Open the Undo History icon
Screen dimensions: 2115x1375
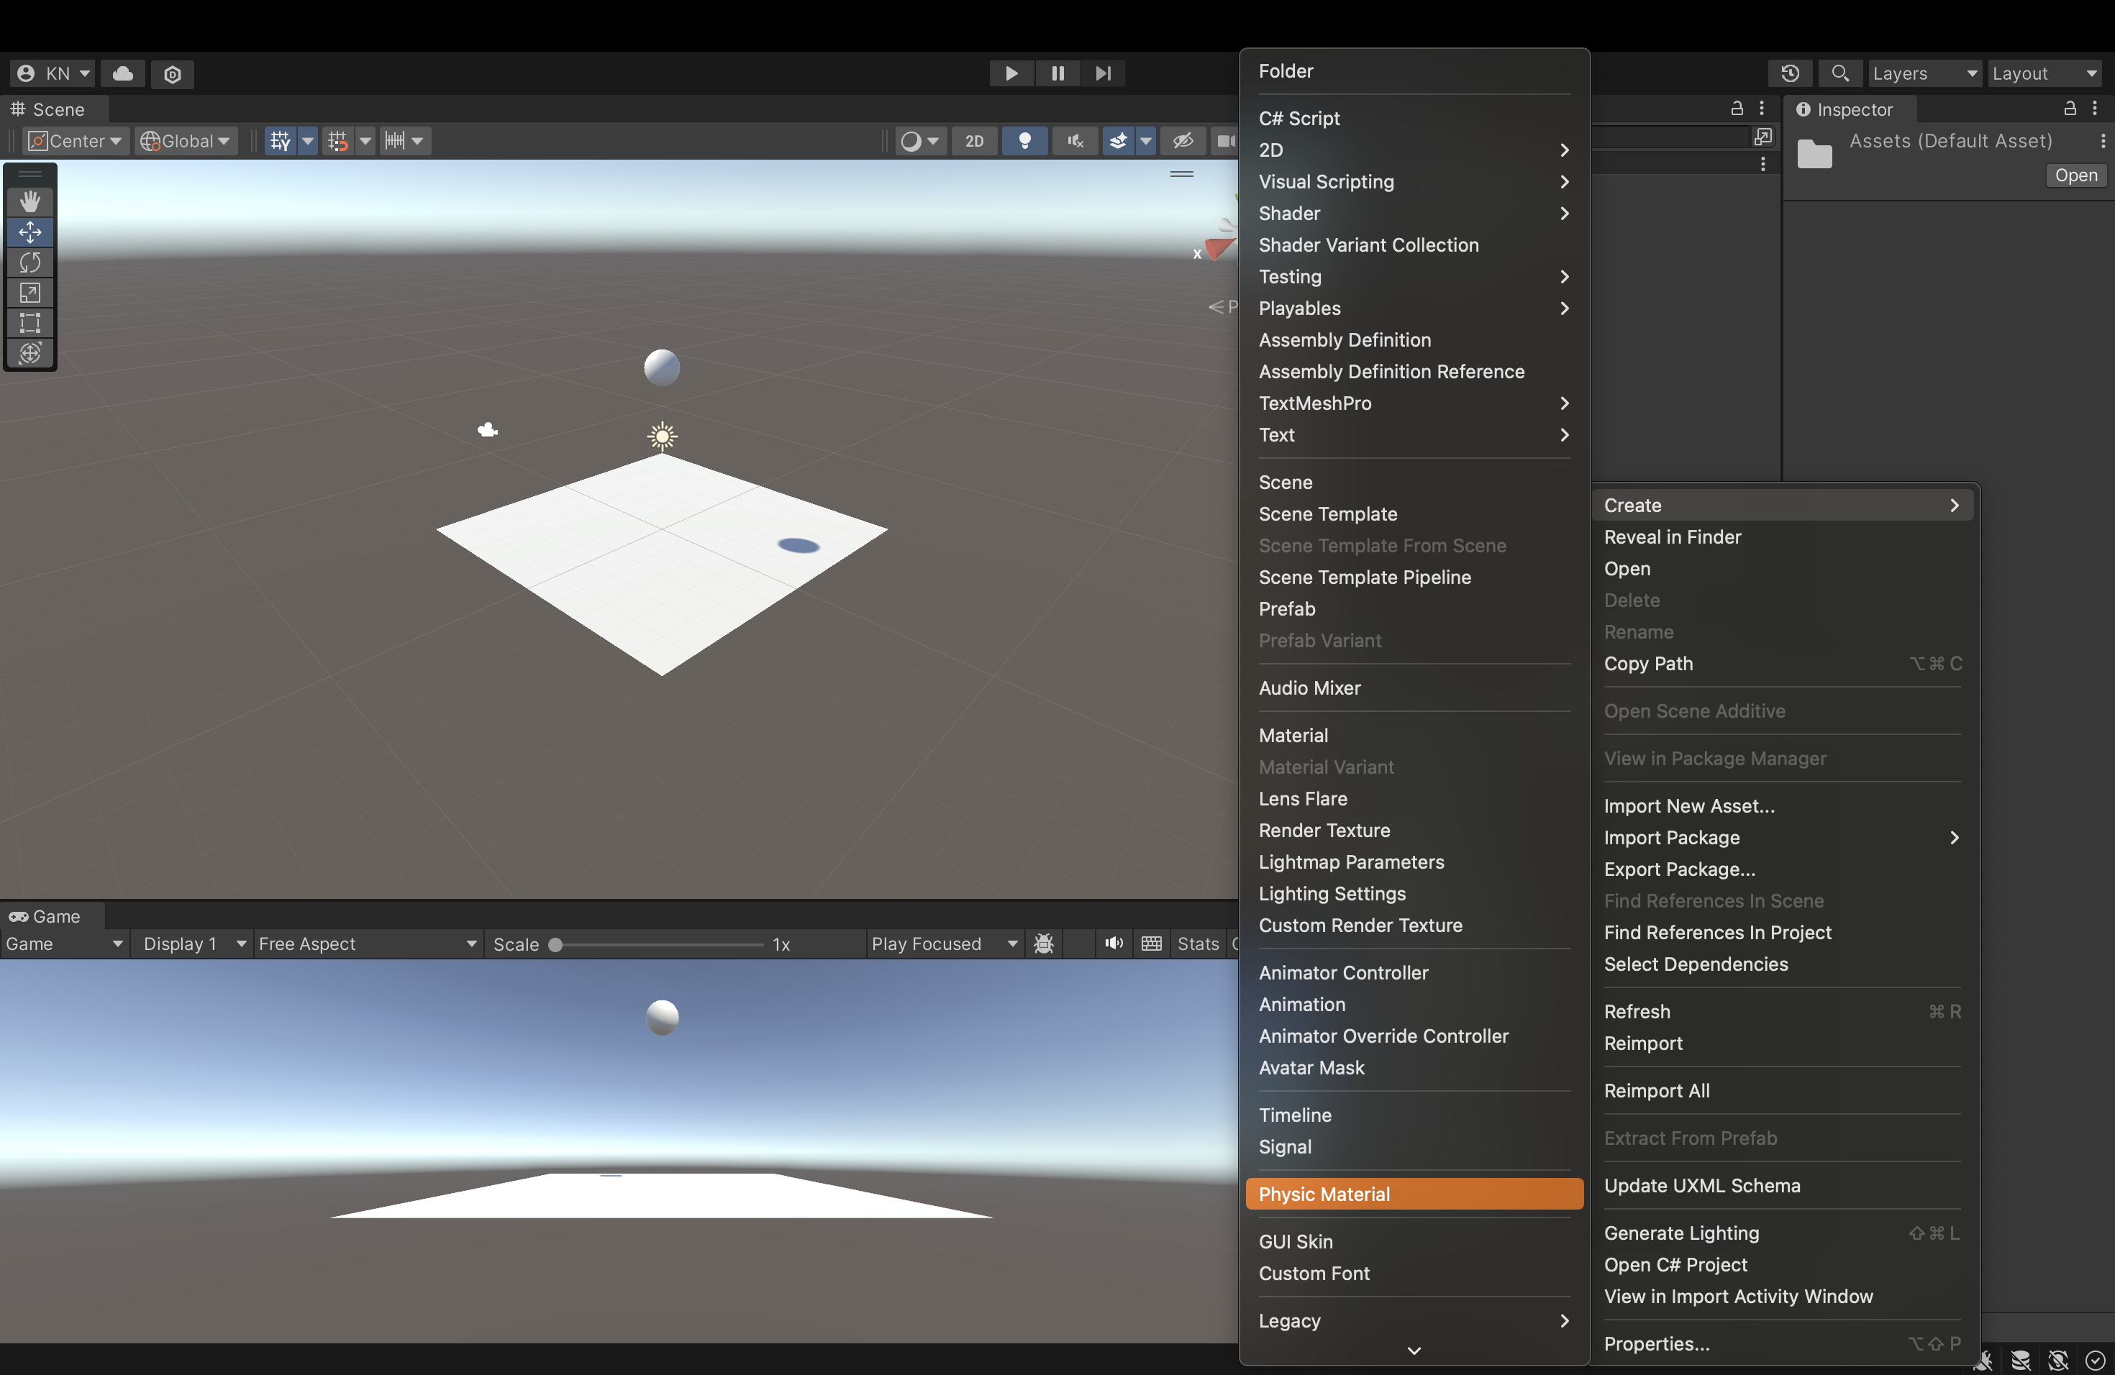[1790, 73]
